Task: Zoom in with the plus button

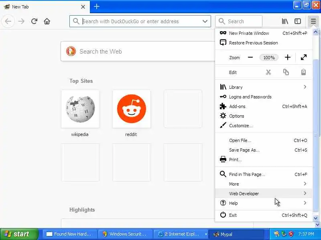Action: [x=287, y=57]
